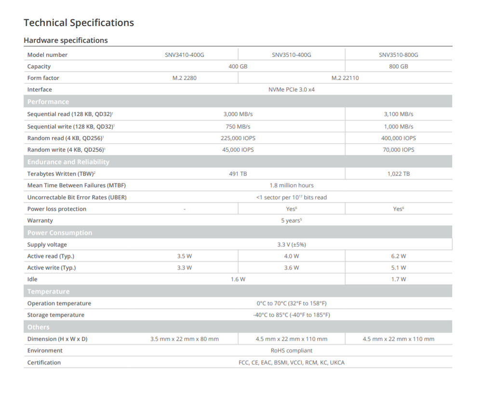This screenshot has height=398, width=482.
Task: Select the 6.2 W active read value
Action: (x=398, y=256)
